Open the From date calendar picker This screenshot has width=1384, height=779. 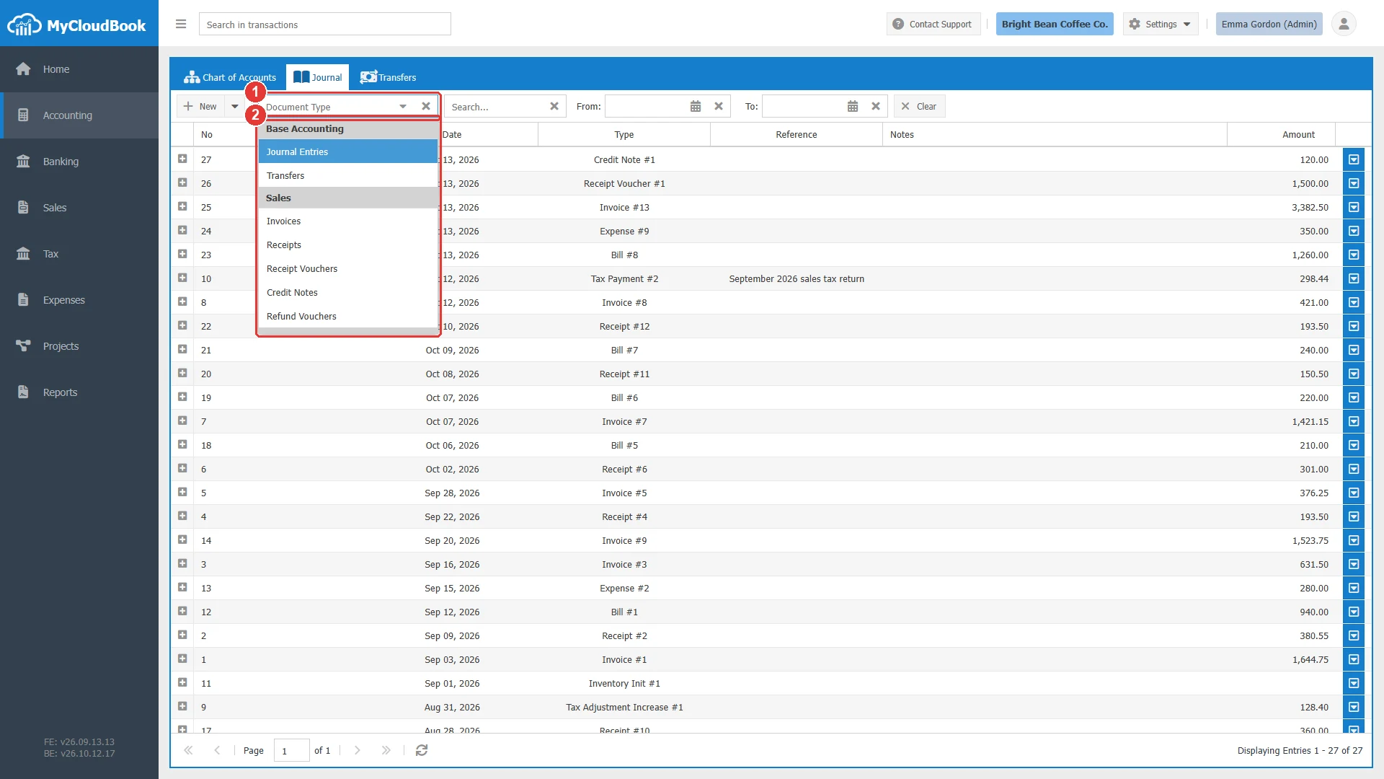696,106
